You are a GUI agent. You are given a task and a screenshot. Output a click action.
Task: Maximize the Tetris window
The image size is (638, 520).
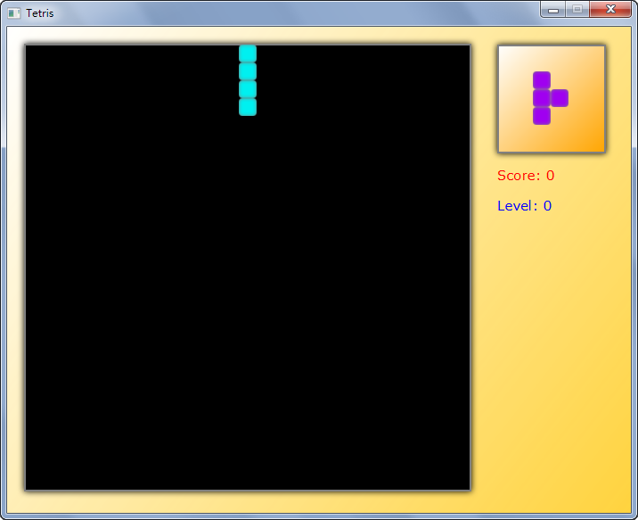(577, 10)
